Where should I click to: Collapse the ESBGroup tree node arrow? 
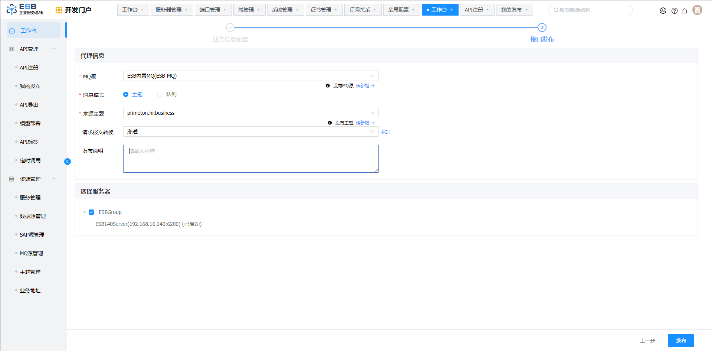84,212
